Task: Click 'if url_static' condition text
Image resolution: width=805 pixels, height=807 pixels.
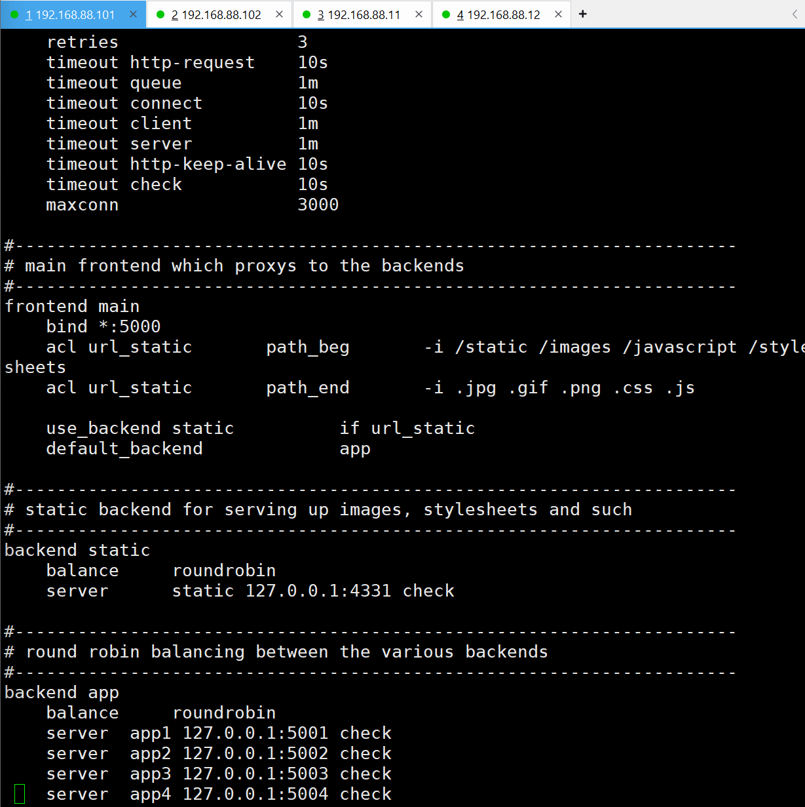Action: pyautogui.click(x=407, y=428)
